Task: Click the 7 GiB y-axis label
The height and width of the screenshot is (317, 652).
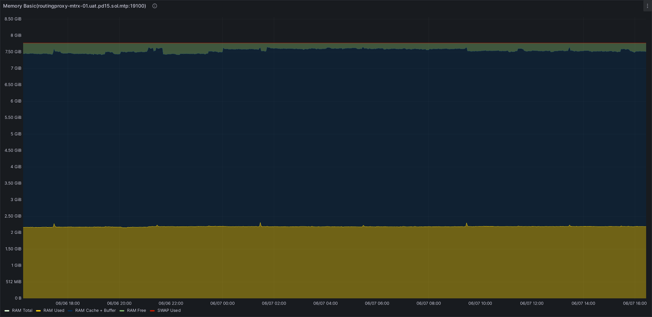Action: click(x=16, y=68)
